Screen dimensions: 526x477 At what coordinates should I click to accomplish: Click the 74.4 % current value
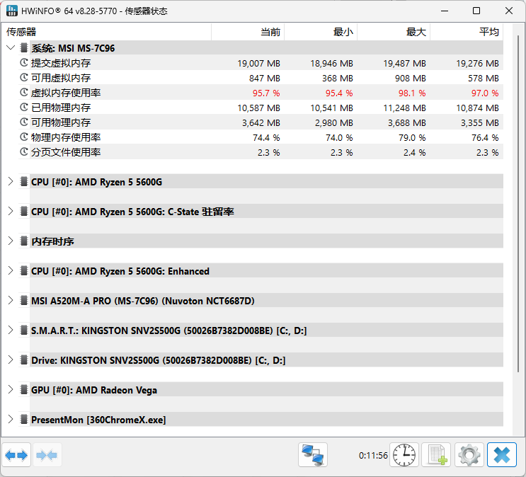(x=266, y=137)
